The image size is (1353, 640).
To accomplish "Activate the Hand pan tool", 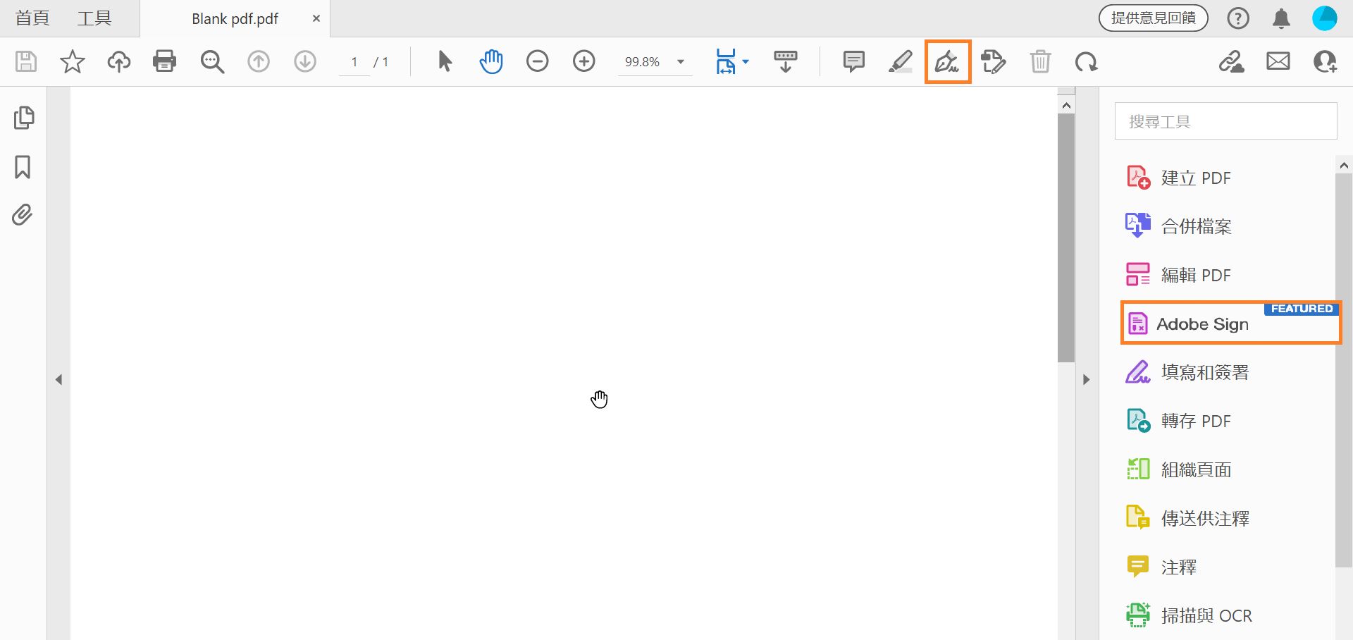I will point(491,62).
